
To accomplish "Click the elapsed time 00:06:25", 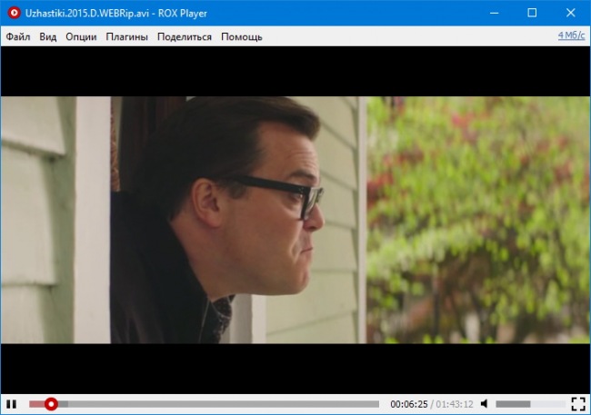I will [409, 404].
